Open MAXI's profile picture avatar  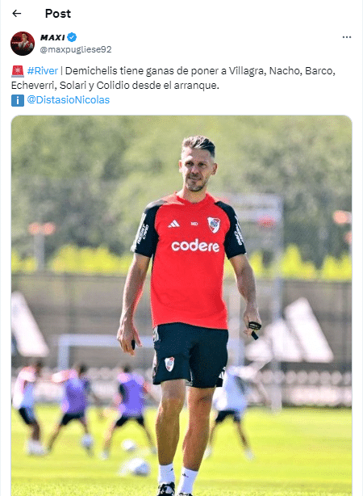tap(23, 44)
